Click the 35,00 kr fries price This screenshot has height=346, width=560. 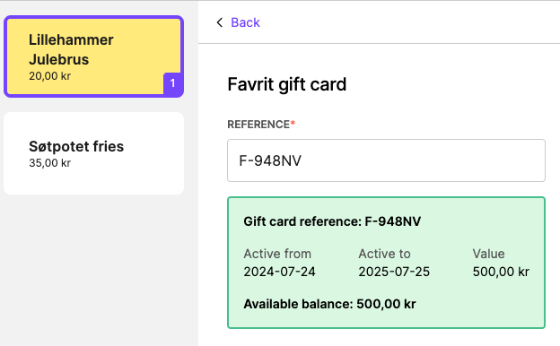[x=50, y=163]
